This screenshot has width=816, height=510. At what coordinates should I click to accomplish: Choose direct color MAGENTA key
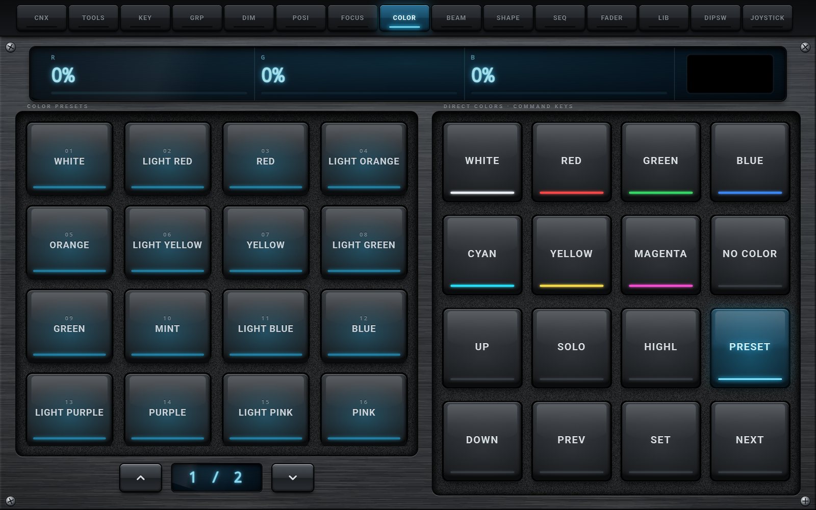coord(660,254)
